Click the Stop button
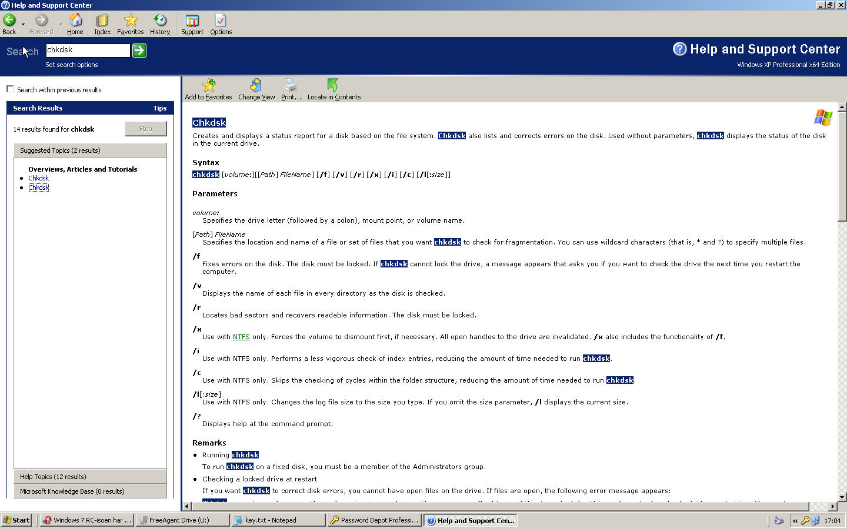 coord(145,129)
